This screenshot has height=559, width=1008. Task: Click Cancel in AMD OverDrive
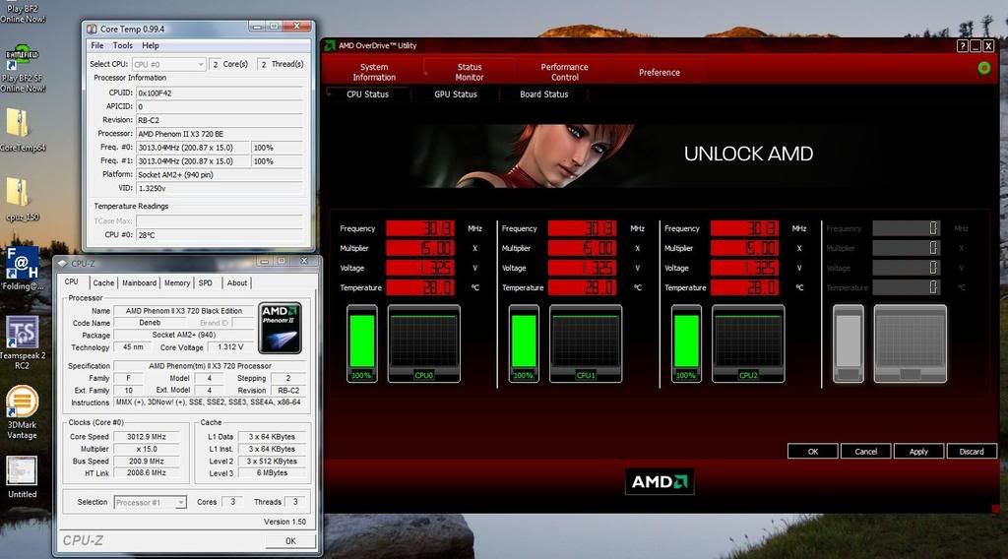click(865, 452)
